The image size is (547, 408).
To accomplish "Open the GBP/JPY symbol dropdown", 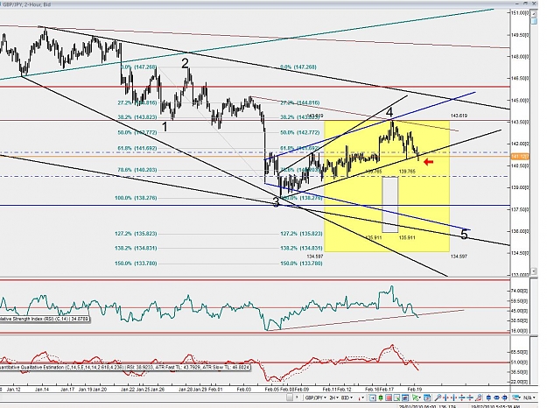I will pos(316,397).
